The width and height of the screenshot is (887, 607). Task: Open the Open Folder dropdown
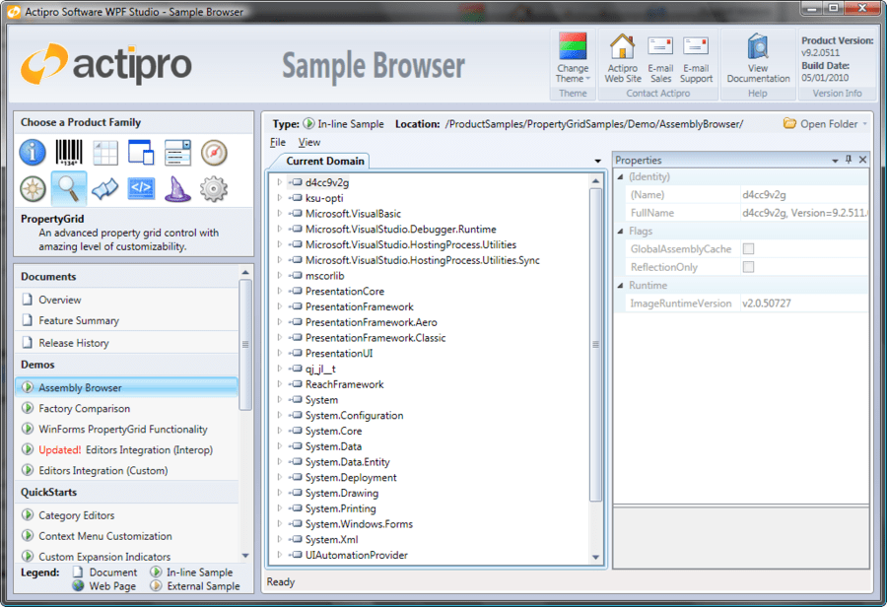pos(865,122)
